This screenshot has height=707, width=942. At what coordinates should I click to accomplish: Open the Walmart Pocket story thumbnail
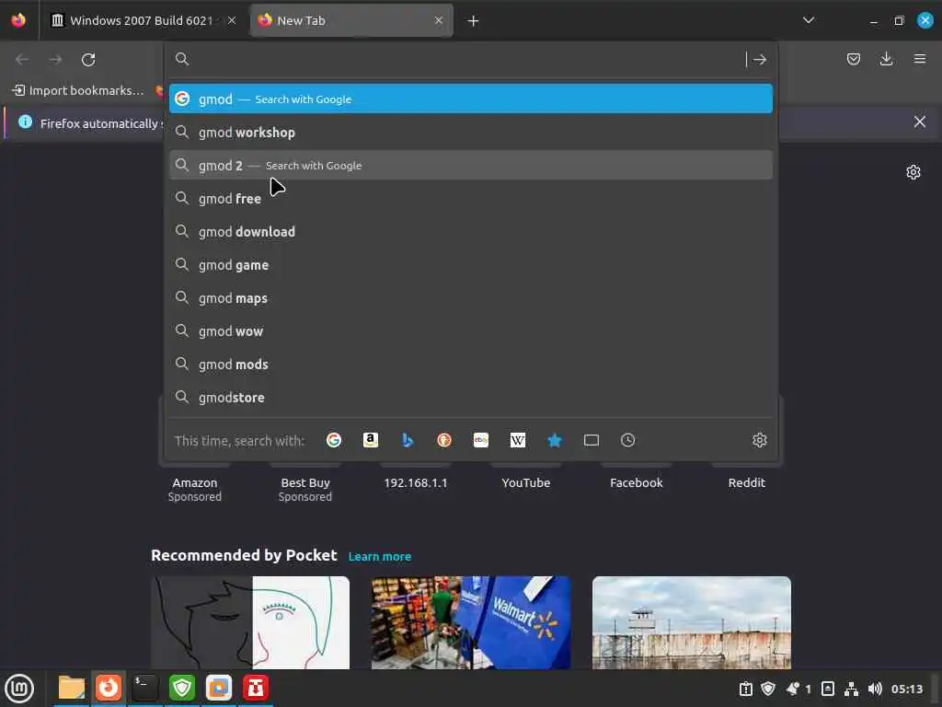(471, 623)
